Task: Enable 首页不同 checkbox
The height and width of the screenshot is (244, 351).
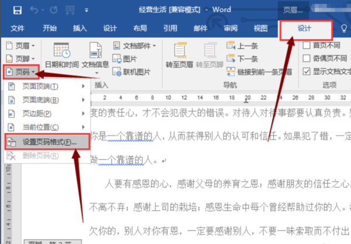Action: (x=307, y=45)
